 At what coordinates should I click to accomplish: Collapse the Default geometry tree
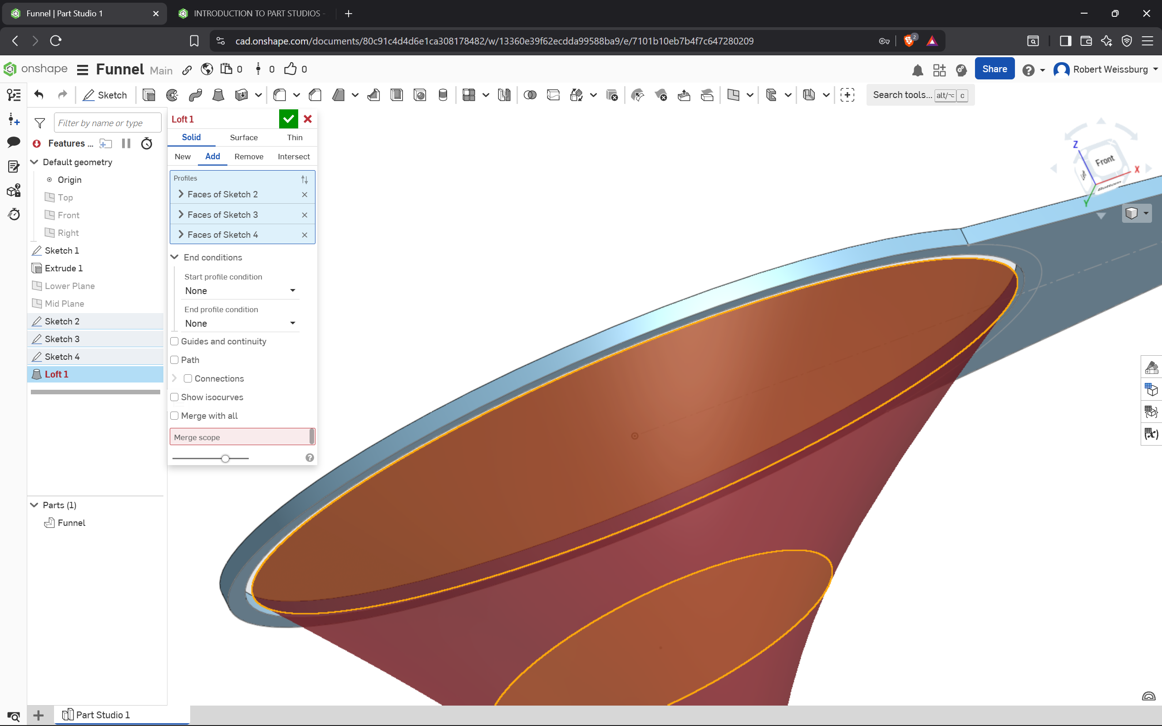(34, 162)
